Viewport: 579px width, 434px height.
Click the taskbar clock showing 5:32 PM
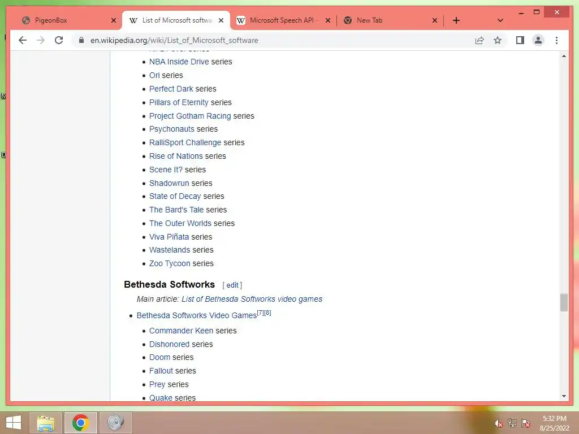click(554, 423)
